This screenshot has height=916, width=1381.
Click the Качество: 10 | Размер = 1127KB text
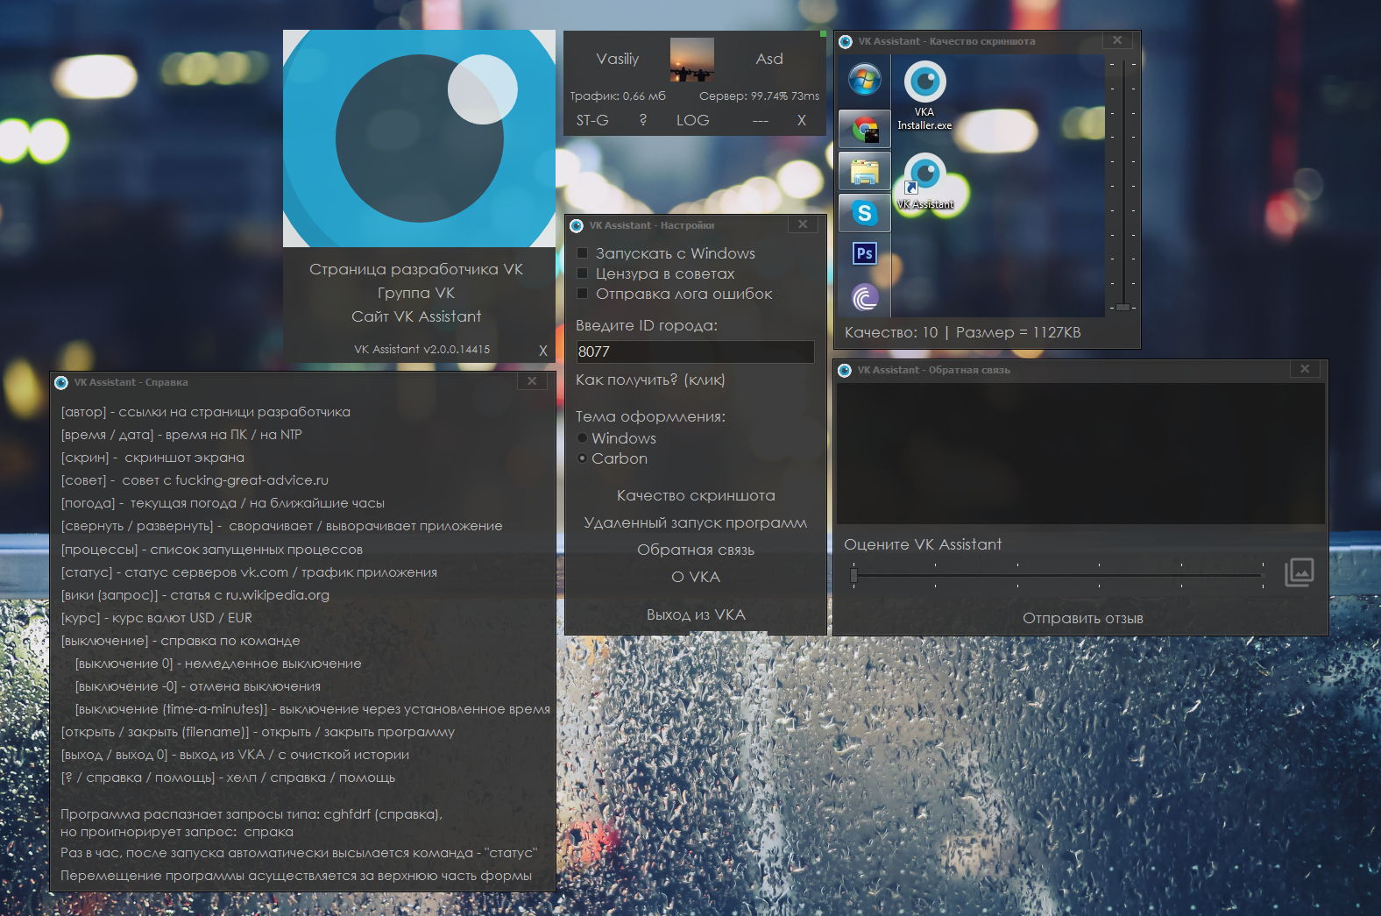pos(962,332)
